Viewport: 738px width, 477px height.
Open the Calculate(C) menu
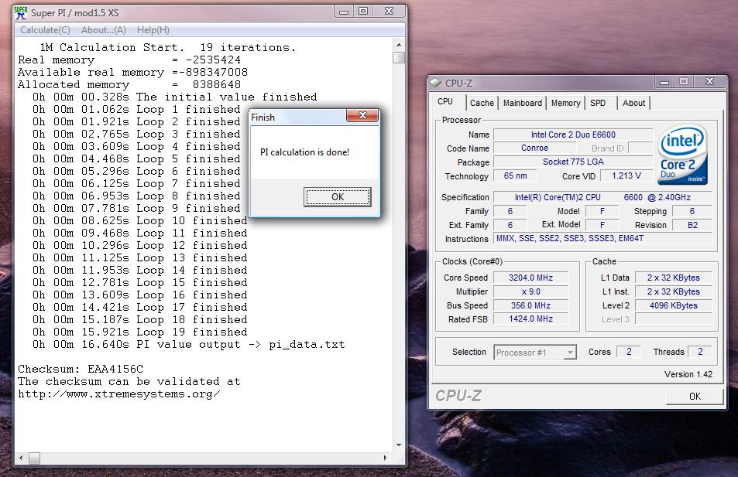coord(45,30)
